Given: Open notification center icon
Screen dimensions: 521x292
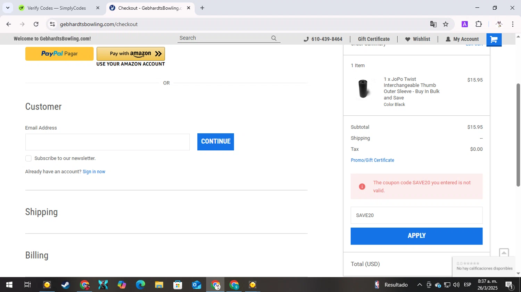Looking at the screenshot, I should pos(510,285).
